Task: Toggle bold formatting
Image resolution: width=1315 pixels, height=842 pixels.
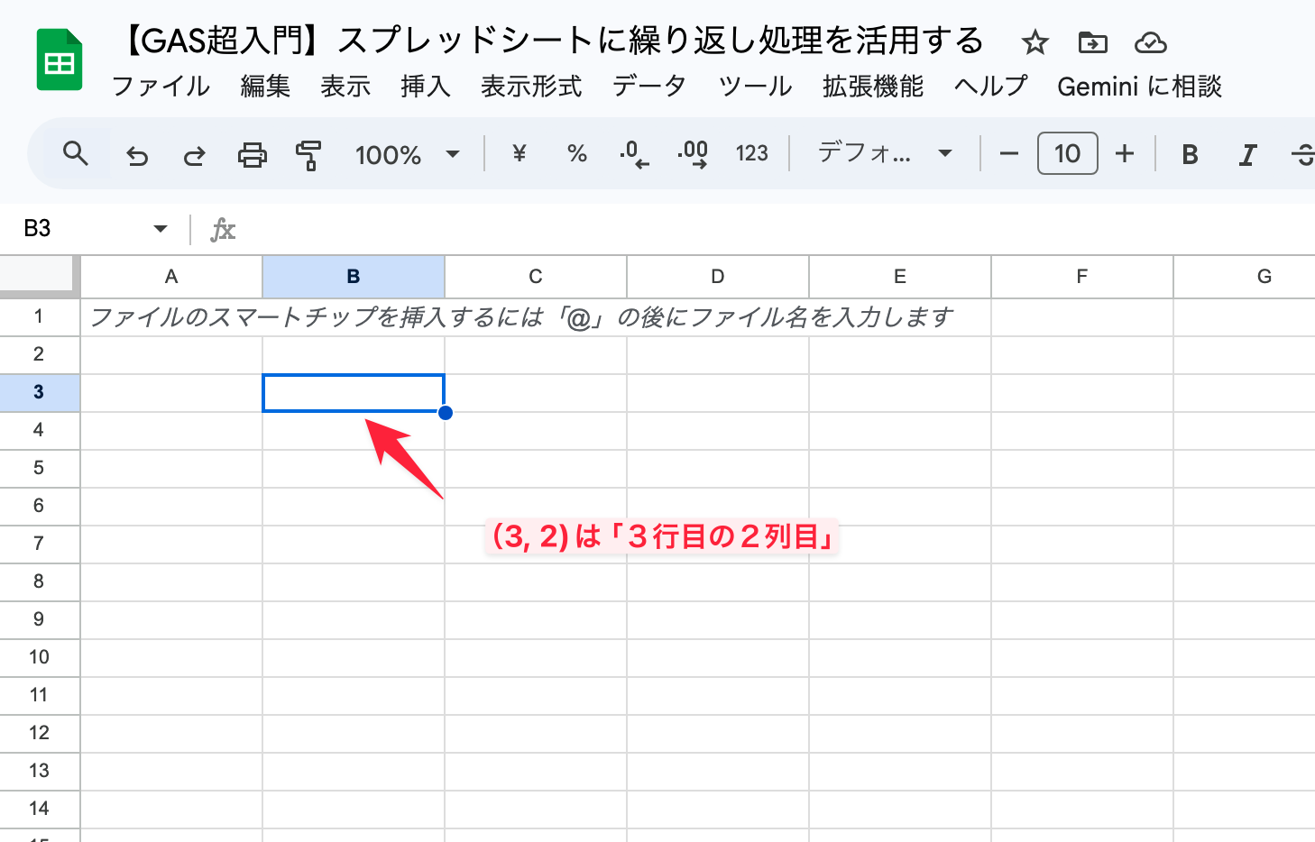Action: pyautogui.click(x=1190, y=155)
